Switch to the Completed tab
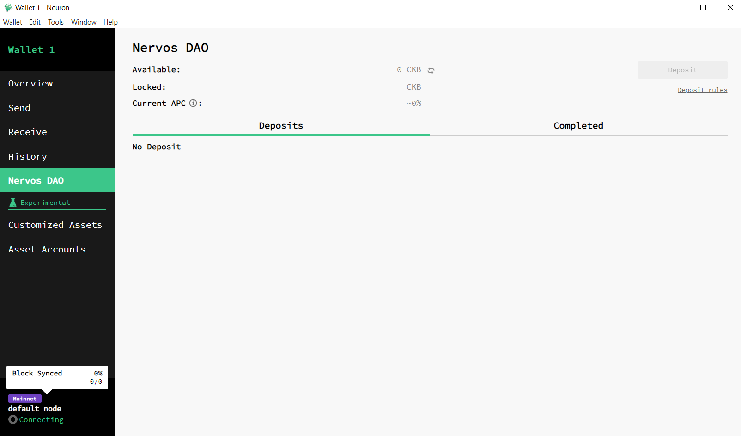Image resolution: width=741 pixels, height=436 pixels. [x=578, y=125]
